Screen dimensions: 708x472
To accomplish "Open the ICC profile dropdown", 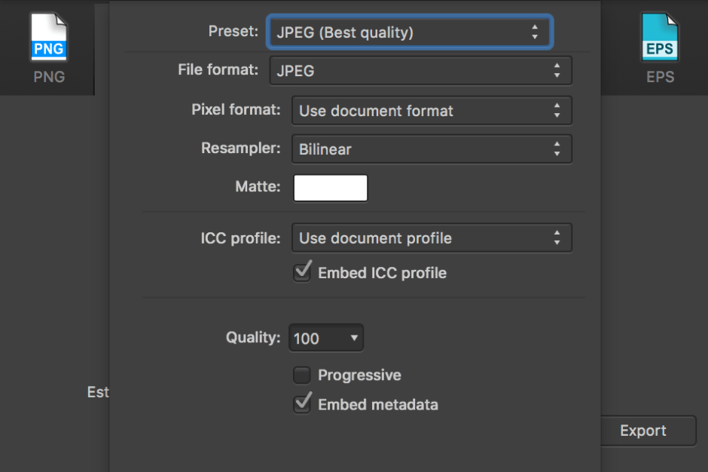I will pos(431,238).
